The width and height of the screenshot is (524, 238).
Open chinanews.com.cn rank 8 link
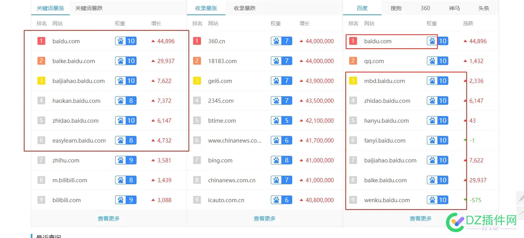pos(232,180)
